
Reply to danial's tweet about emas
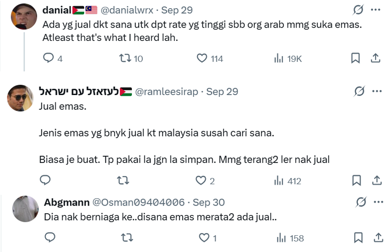[x=49, y=58]
